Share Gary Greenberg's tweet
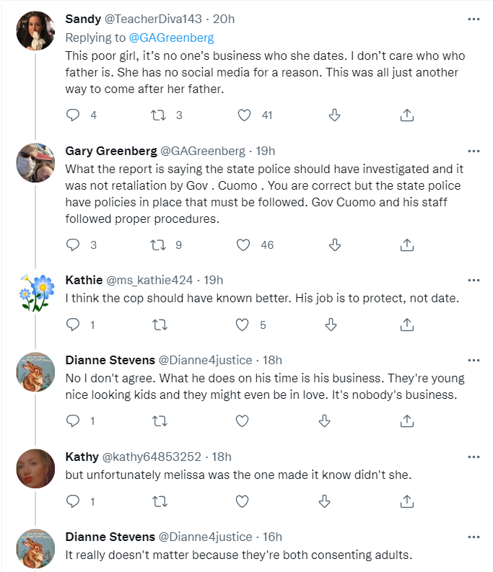Image resolution: width=493 pixels, height=572 pixels. (x=406, y=245)
